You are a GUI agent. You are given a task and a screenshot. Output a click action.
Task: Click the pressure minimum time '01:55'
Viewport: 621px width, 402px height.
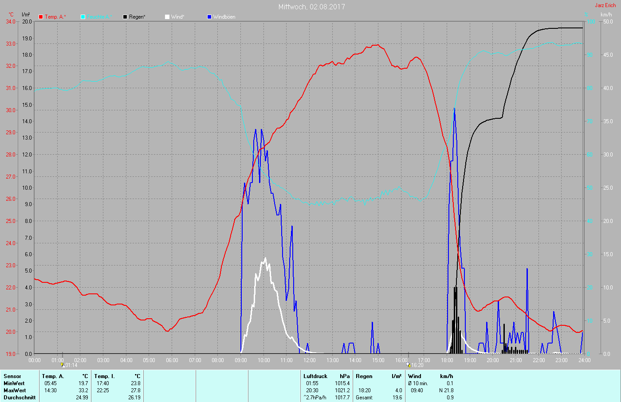(x=312, y=383)
